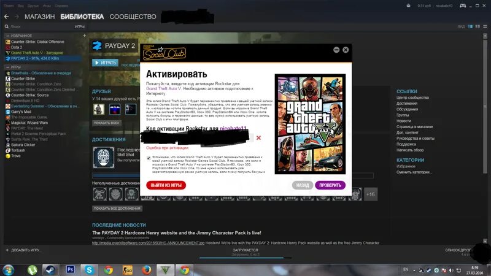Click the ПРОВЕРИТЬ purple button

click(330, 185)
